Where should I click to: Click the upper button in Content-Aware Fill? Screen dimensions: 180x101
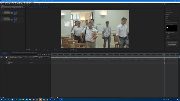172,42
